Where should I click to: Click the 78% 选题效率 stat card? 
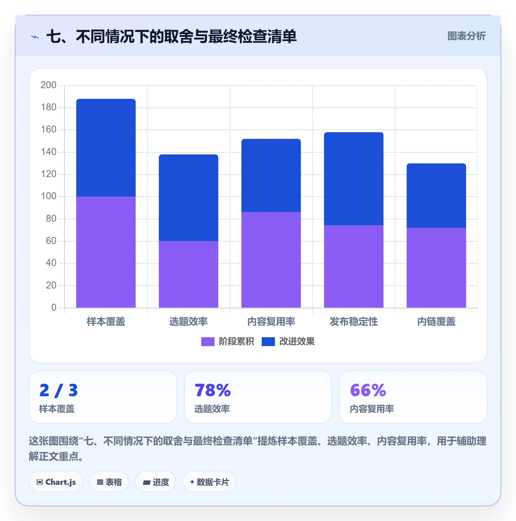point(258,397)
